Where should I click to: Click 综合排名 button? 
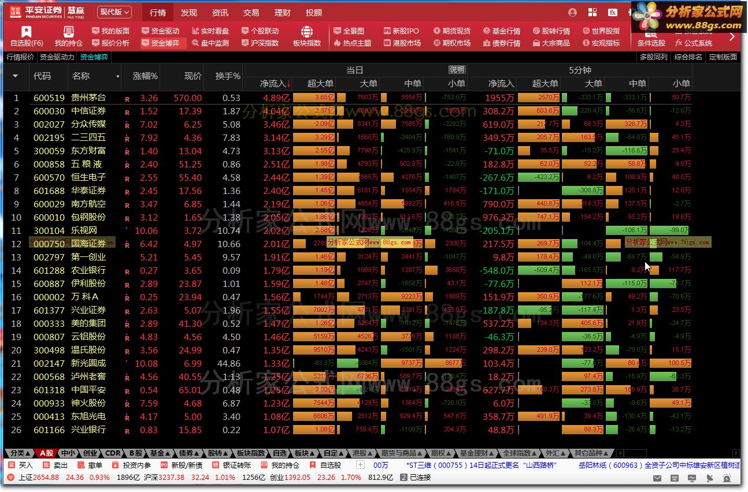click(688, 57)
